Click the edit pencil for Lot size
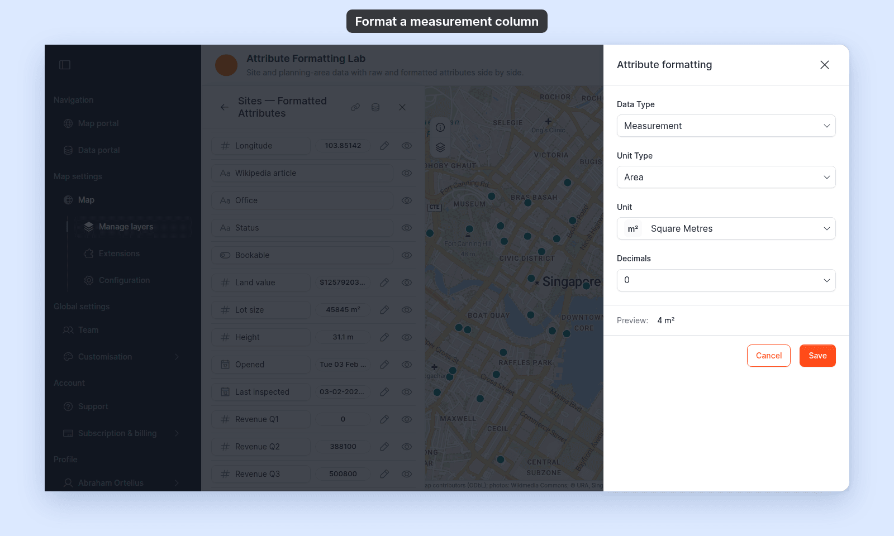Image resolution: width=894 pixels, height=536 pixels. [384, 310]
